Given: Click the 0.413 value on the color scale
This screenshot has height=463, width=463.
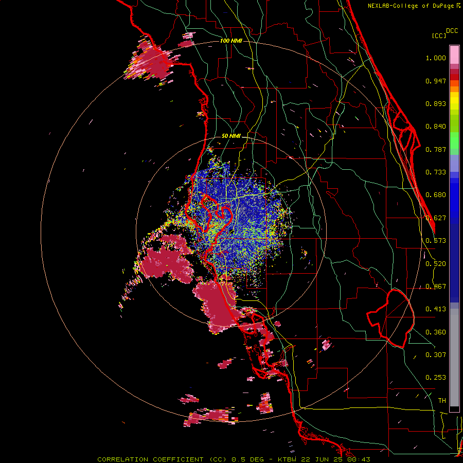Looking at the screenshot, I should point(436,309).
